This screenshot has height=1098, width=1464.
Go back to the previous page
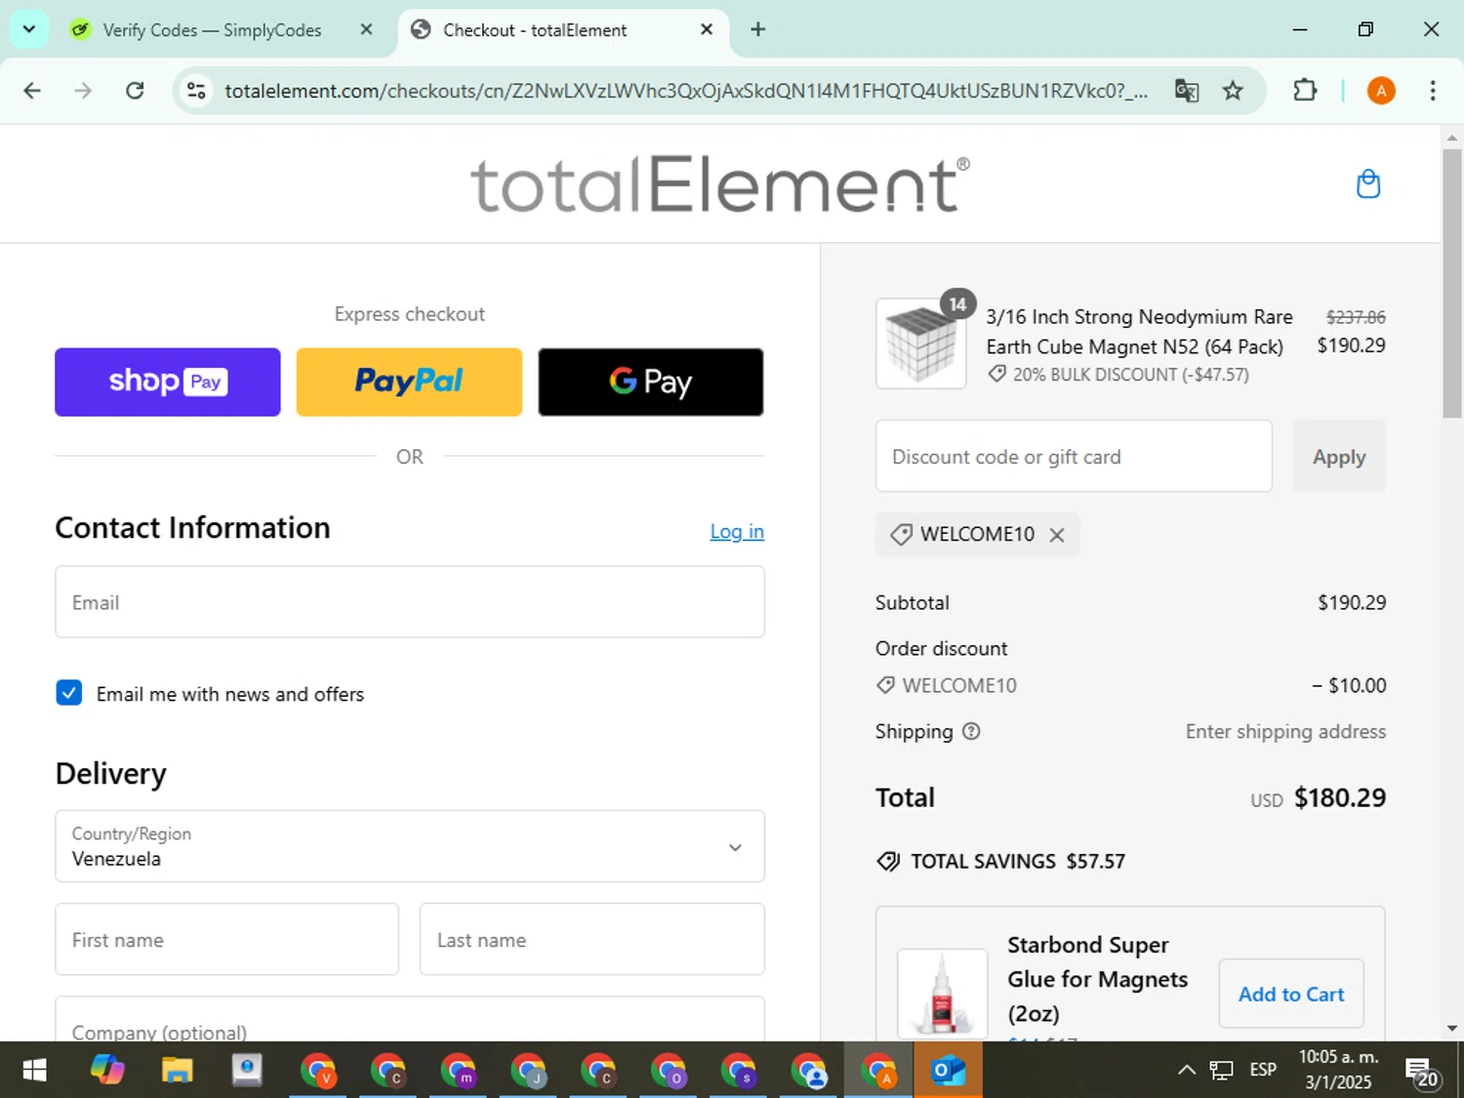click(x=32, y=91)
